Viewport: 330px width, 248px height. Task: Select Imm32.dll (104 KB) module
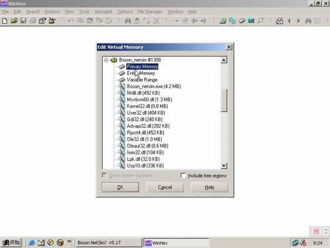click(x=145, y=152)
